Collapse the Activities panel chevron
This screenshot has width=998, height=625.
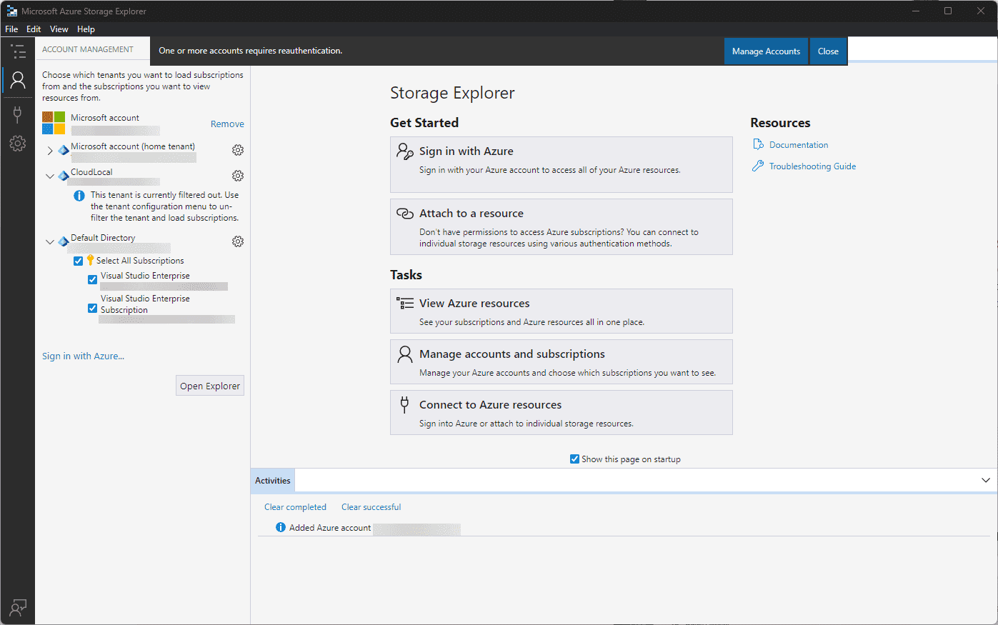986,480
